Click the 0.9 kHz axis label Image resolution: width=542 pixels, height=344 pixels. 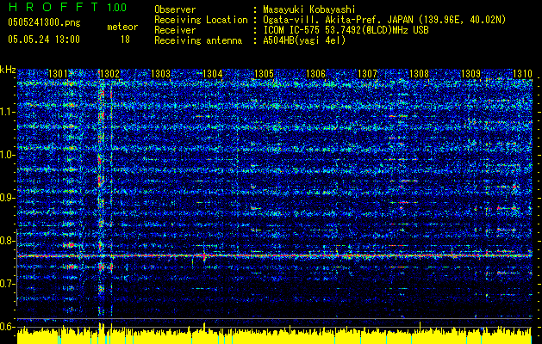tap(8, 198)
